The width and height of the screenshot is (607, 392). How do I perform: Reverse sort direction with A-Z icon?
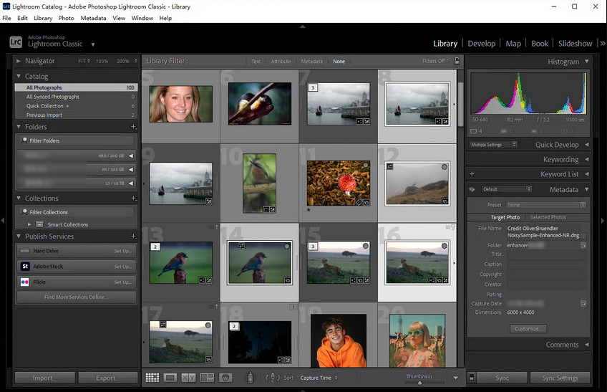coord(273,377)
